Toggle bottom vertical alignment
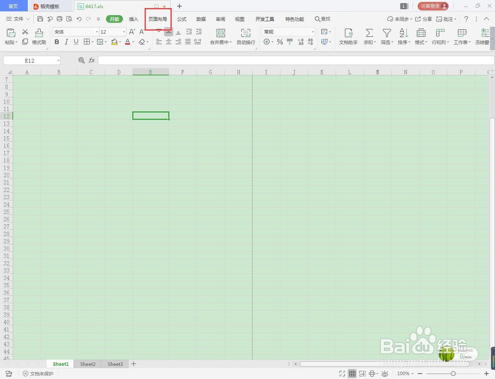The height and width of the screenshot is (379, 495). click(178, 32)
